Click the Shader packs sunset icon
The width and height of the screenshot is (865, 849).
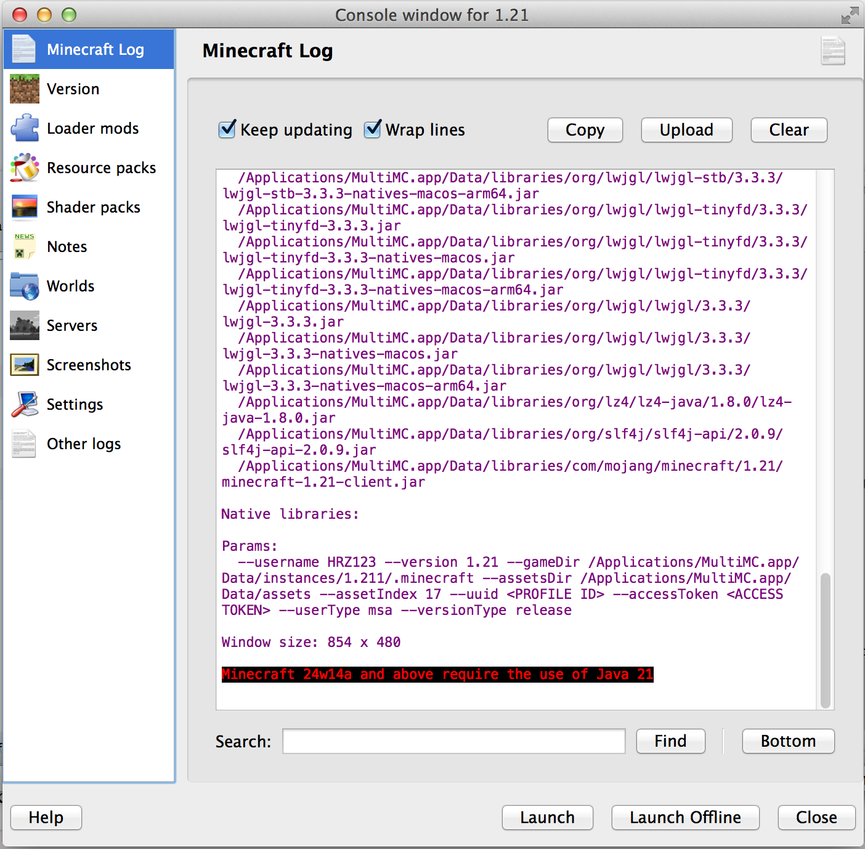click(x=25, y=207)
